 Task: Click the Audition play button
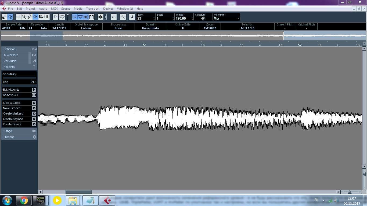(x=55, y=17)
